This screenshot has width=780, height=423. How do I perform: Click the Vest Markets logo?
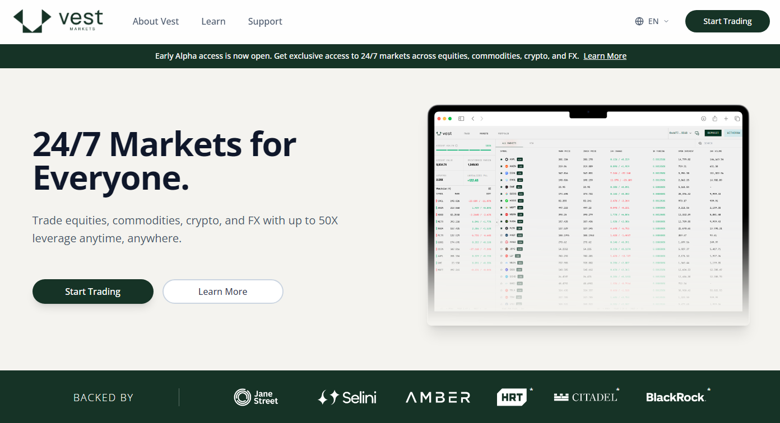(x=58, y=21)
